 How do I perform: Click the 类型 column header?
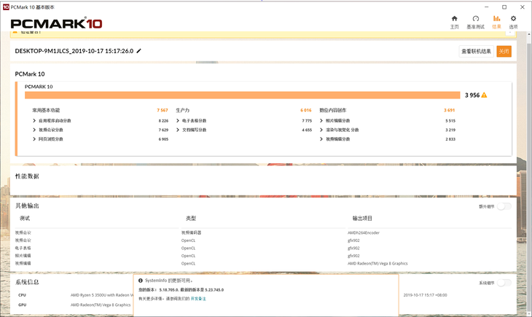point(191,218)
